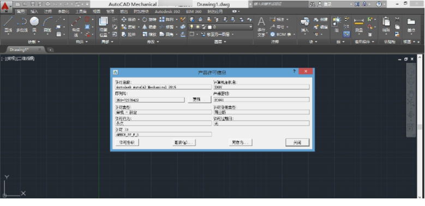425x206 pixels.
Task: Activate the Move (移动) tool
Action: pos(128,20)
